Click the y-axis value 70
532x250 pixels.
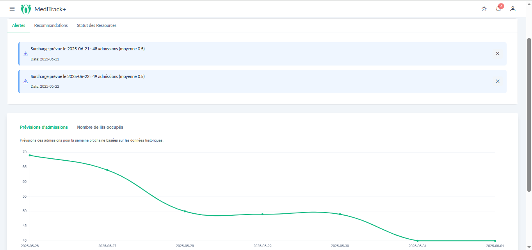tap(25, 152)
